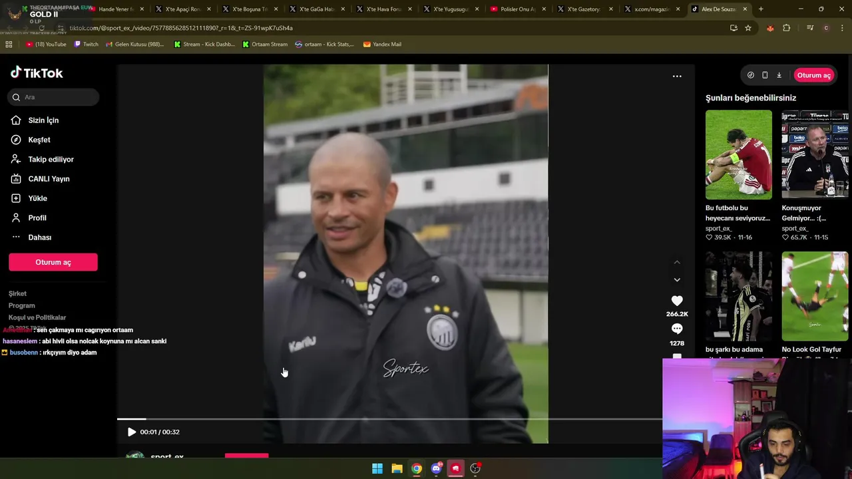The width and height of the screenshot is (852, 479).
Task: Click the 'Konuşmuyor Gelmiyor' video title
Action: (804, 213)
